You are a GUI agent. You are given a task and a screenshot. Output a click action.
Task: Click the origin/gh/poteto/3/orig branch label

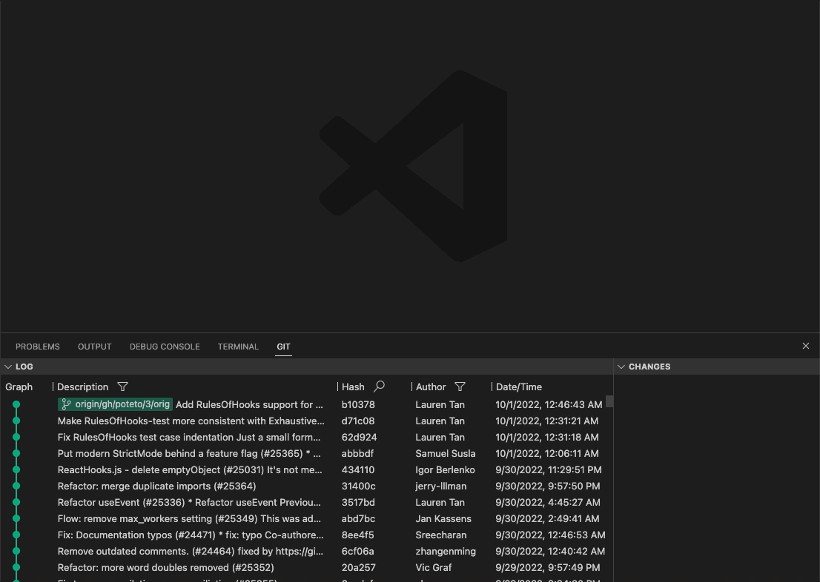[x=115, y=404]
